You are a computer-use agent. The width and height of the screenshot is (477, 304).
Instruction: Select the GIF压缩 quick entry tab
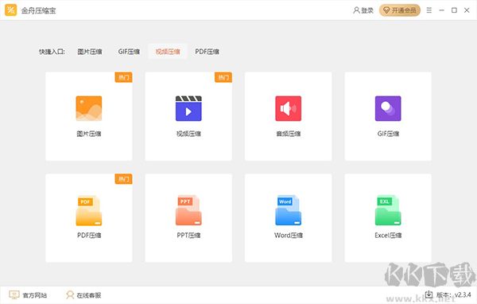pos(129,52)
